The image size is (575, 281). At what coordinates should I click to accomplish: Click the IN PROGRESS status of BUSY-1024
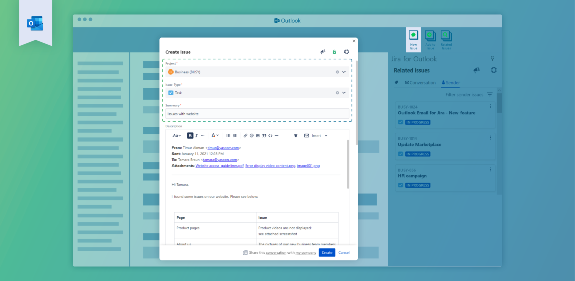pyautogui.click(x=418, y=122)
